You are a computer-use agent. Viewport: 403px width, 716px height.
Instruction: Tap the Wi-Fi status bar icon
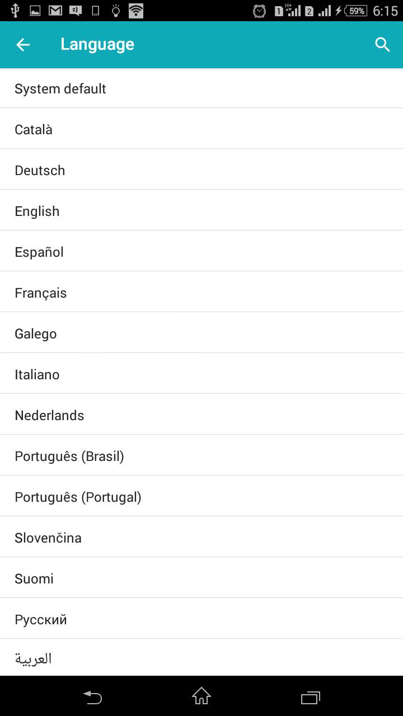pyautogui.click(x=135, y=10)
